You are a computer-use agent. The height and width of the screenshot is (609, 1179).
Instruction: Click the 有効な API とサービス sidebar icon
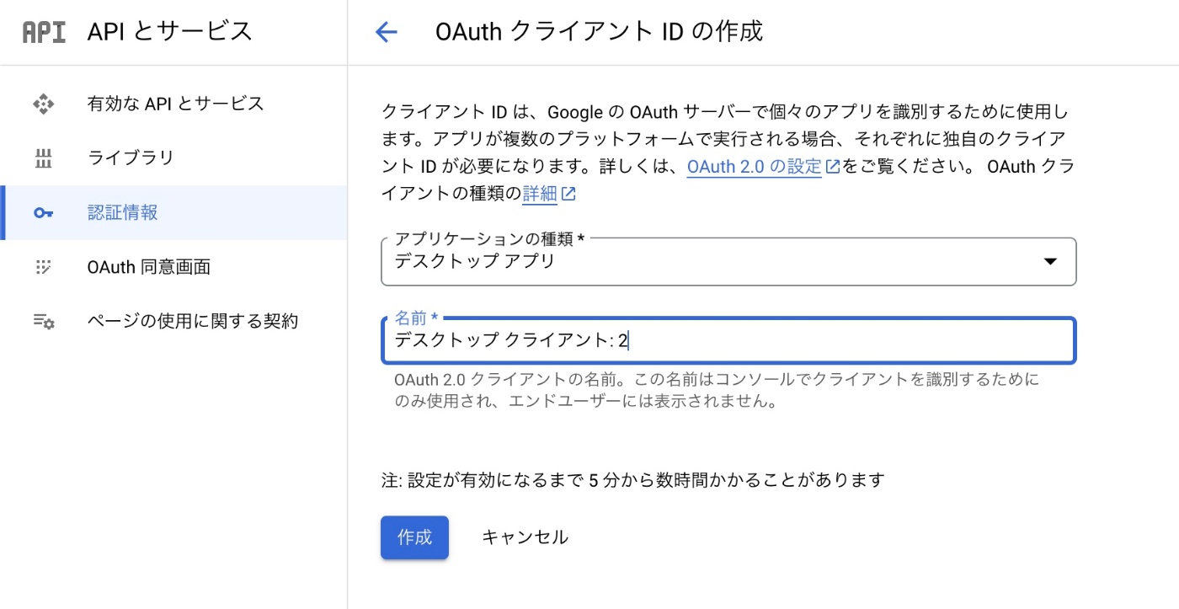click(43, 104)
